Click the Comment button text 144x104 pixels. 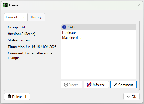pos(126,85)
